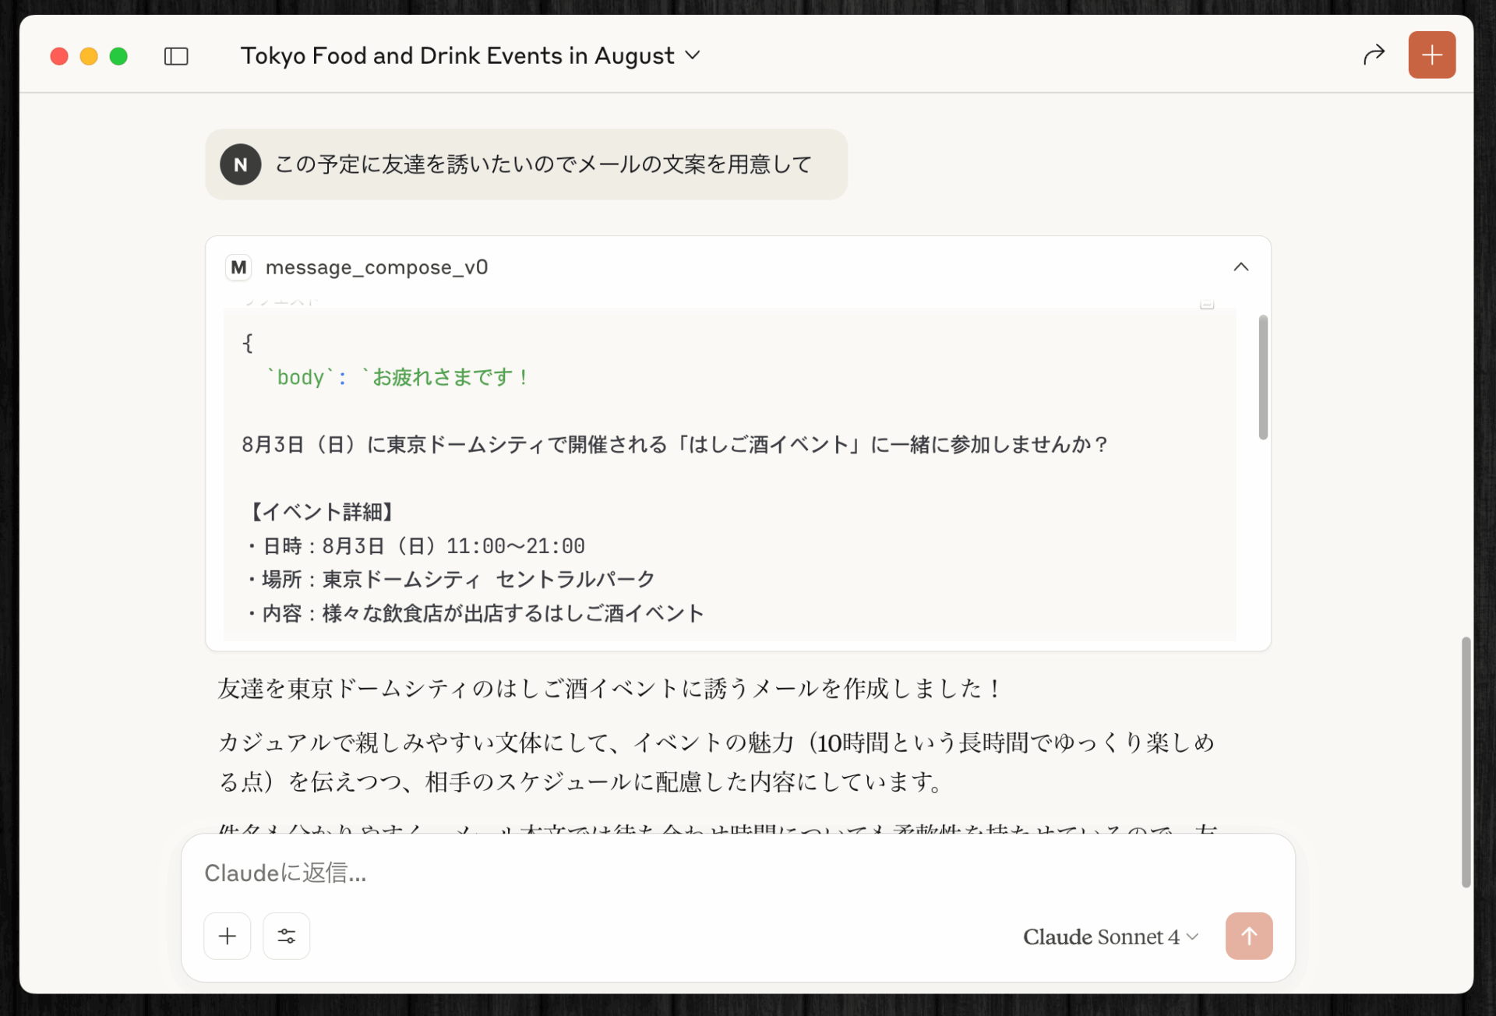Viewport: 1496px width, 1016px height.
Task: Click the M icon beside message_compose_v0
Action: pyautogui.click(x=238, y=267)
